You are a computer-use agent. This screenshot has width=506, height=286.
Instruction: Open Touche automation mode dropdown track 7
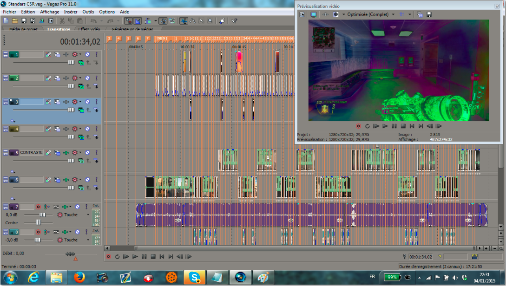click(x=88, y=215)
